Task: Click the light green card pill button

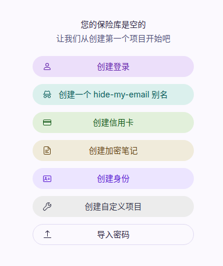Action: [113, 123]
